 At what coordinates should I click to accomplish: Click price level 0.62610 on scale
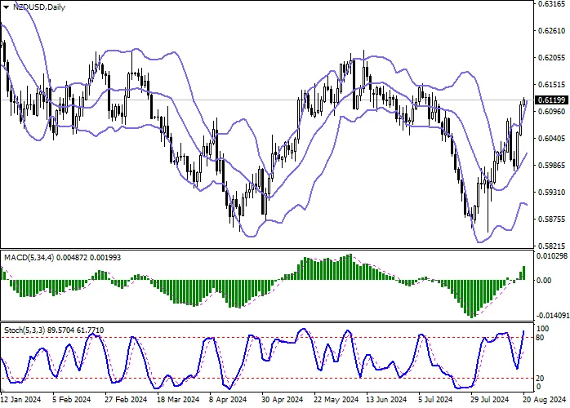(x=551, y=31)
